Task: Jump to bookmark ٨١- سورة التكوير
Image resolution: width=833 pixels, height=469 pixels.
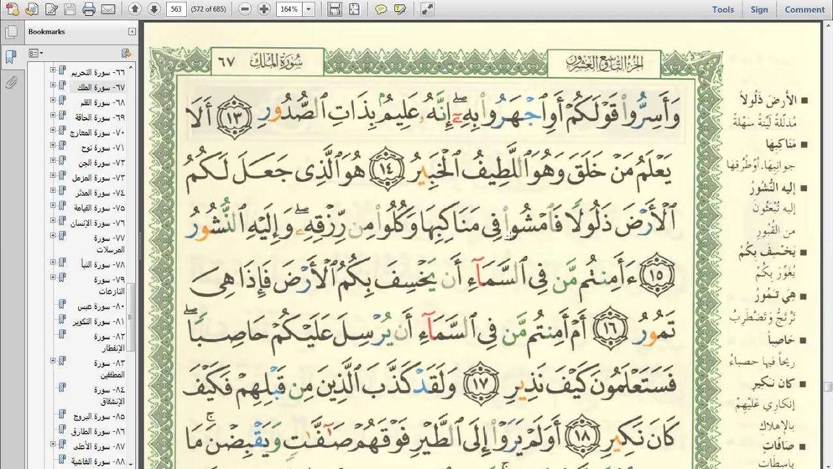Action: click(99, 322)
